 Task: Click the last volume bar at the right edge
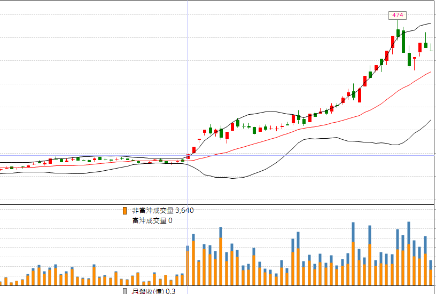pyautogui.click(x=431, y=273)
